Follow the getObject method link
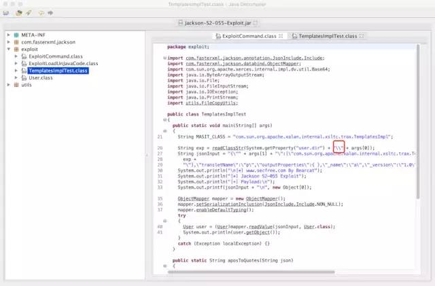Viewport: 435px width, 286px height. (x=258, y=232)
